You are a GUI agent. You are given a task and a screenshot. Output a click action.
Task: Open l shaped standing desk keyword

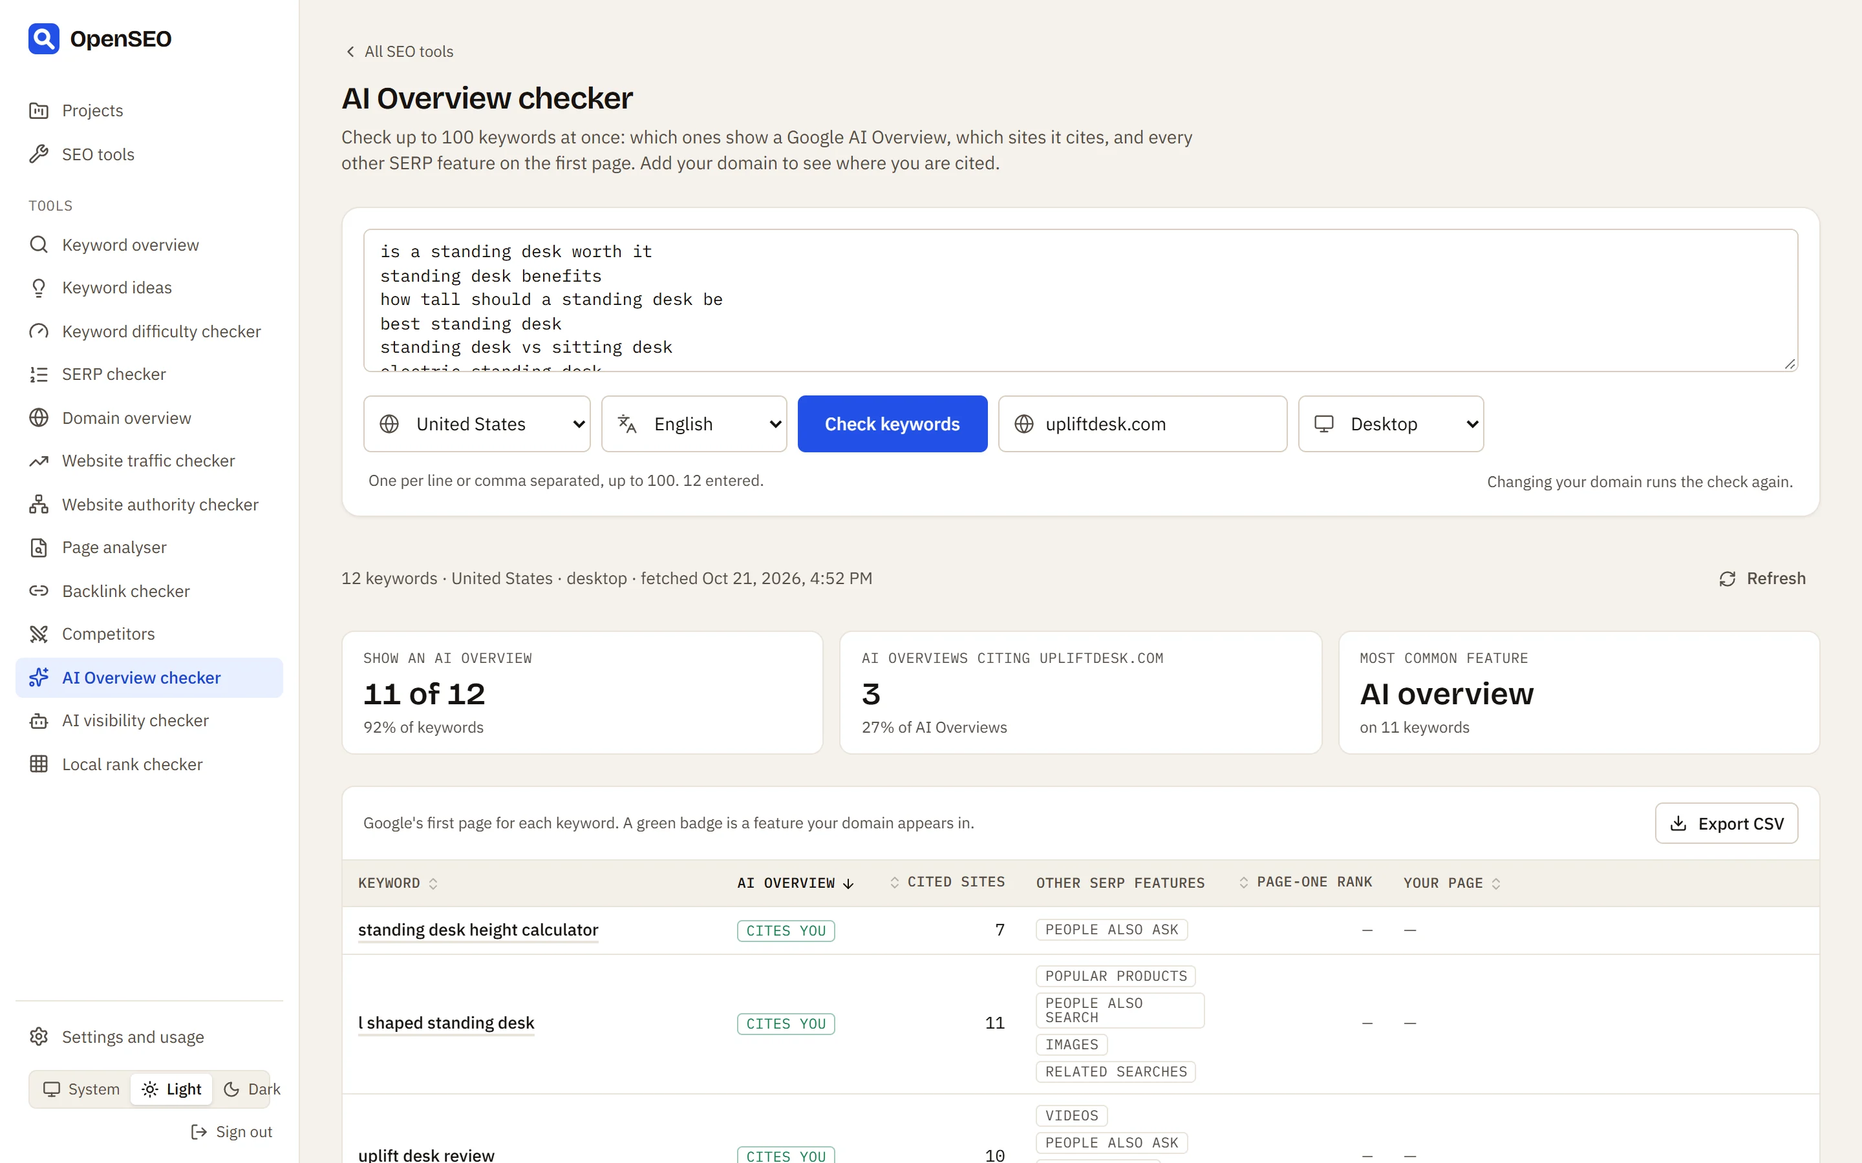pyautogui.click(x=446, y=1023)
